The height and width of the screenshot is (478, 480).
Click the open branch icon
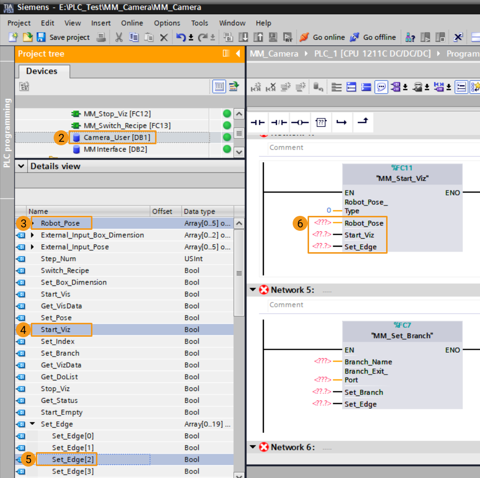pos(341,122)
